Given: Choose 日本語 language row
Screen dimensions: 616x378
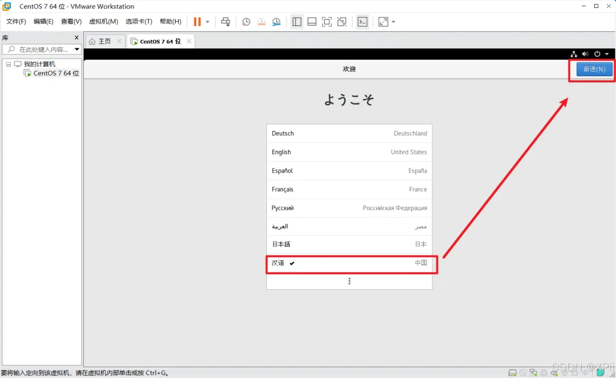Looking at the screenshot, I should pyautogui.click(x=349, y=244).
